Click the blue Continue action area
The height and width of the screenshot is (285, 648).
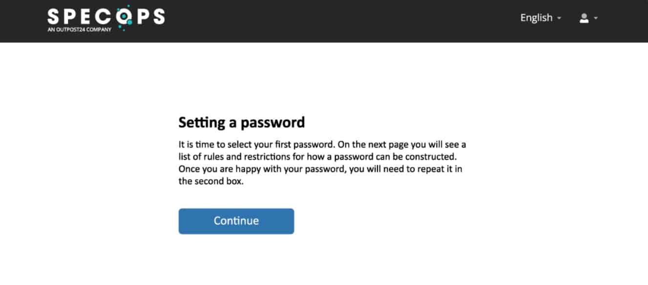(x=236, y=220)
